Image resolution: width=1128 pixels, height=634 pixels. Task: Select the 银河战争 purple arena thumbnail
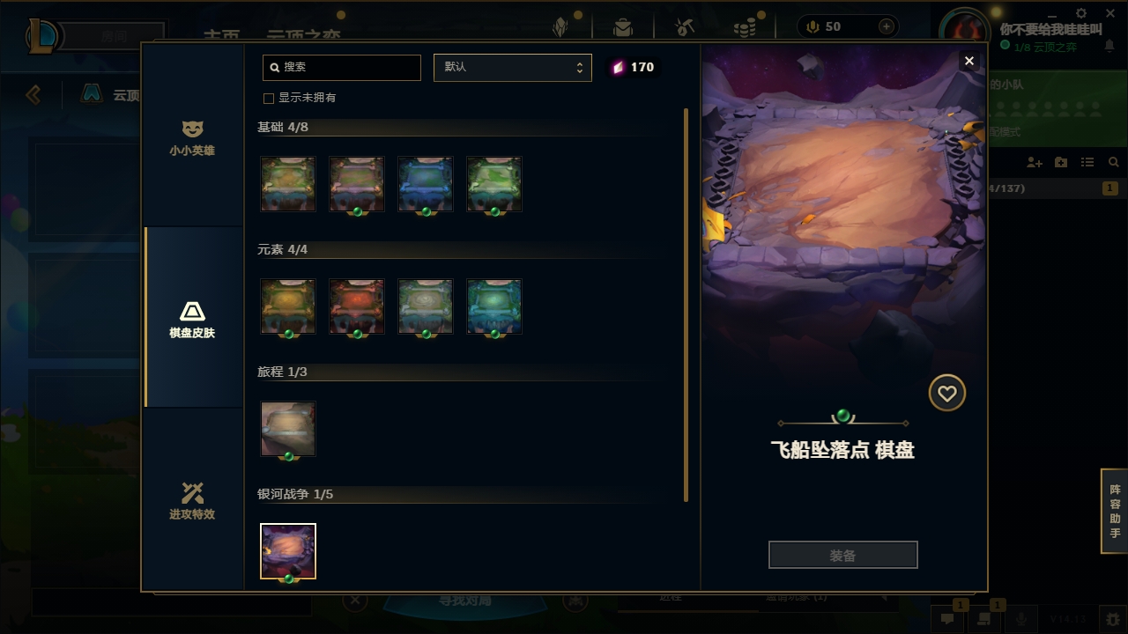(x=288, y=551)
